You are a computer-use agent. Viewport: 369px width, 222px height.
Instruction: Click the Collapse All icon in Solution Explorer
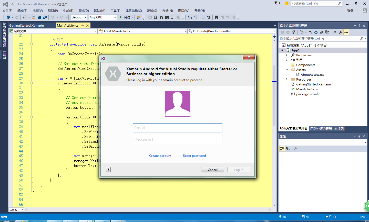[x=322, y=32]
